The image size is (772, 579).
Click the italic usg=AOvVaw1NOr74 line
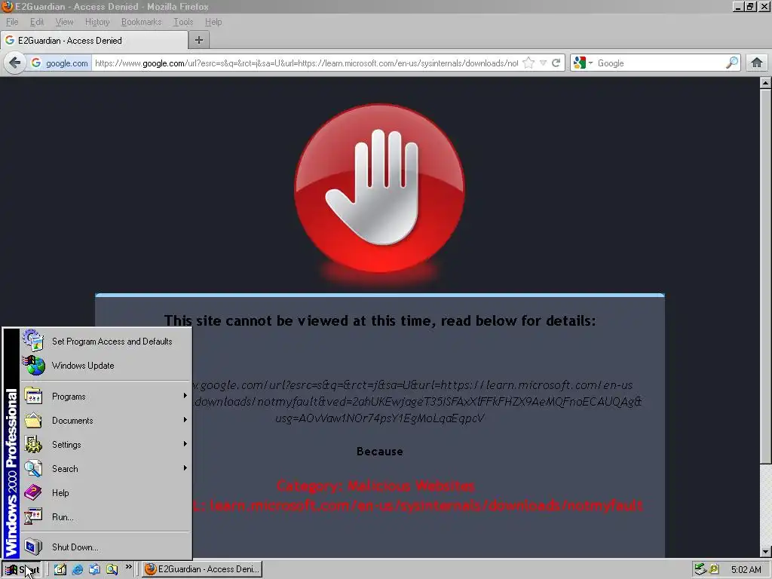pos(380,418)
